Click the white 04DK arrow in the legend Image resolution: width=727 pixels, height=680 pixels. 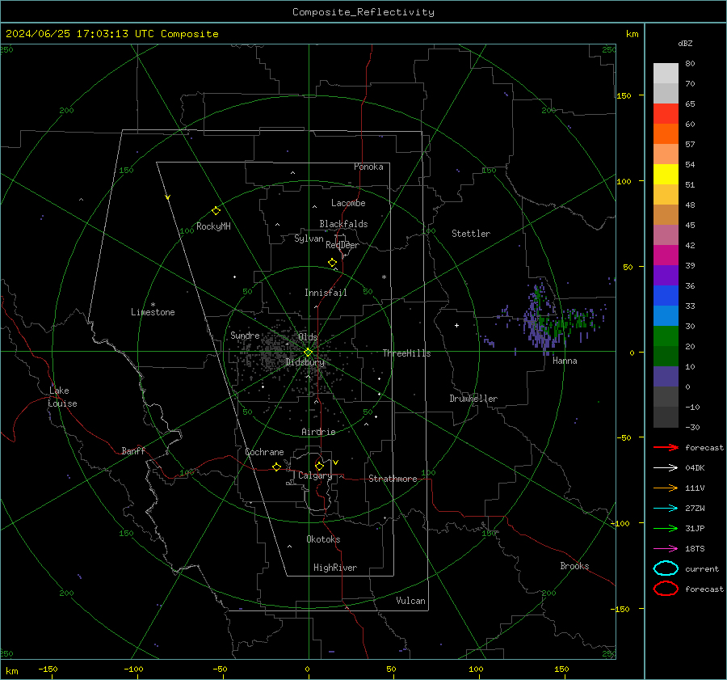(666, 467)
